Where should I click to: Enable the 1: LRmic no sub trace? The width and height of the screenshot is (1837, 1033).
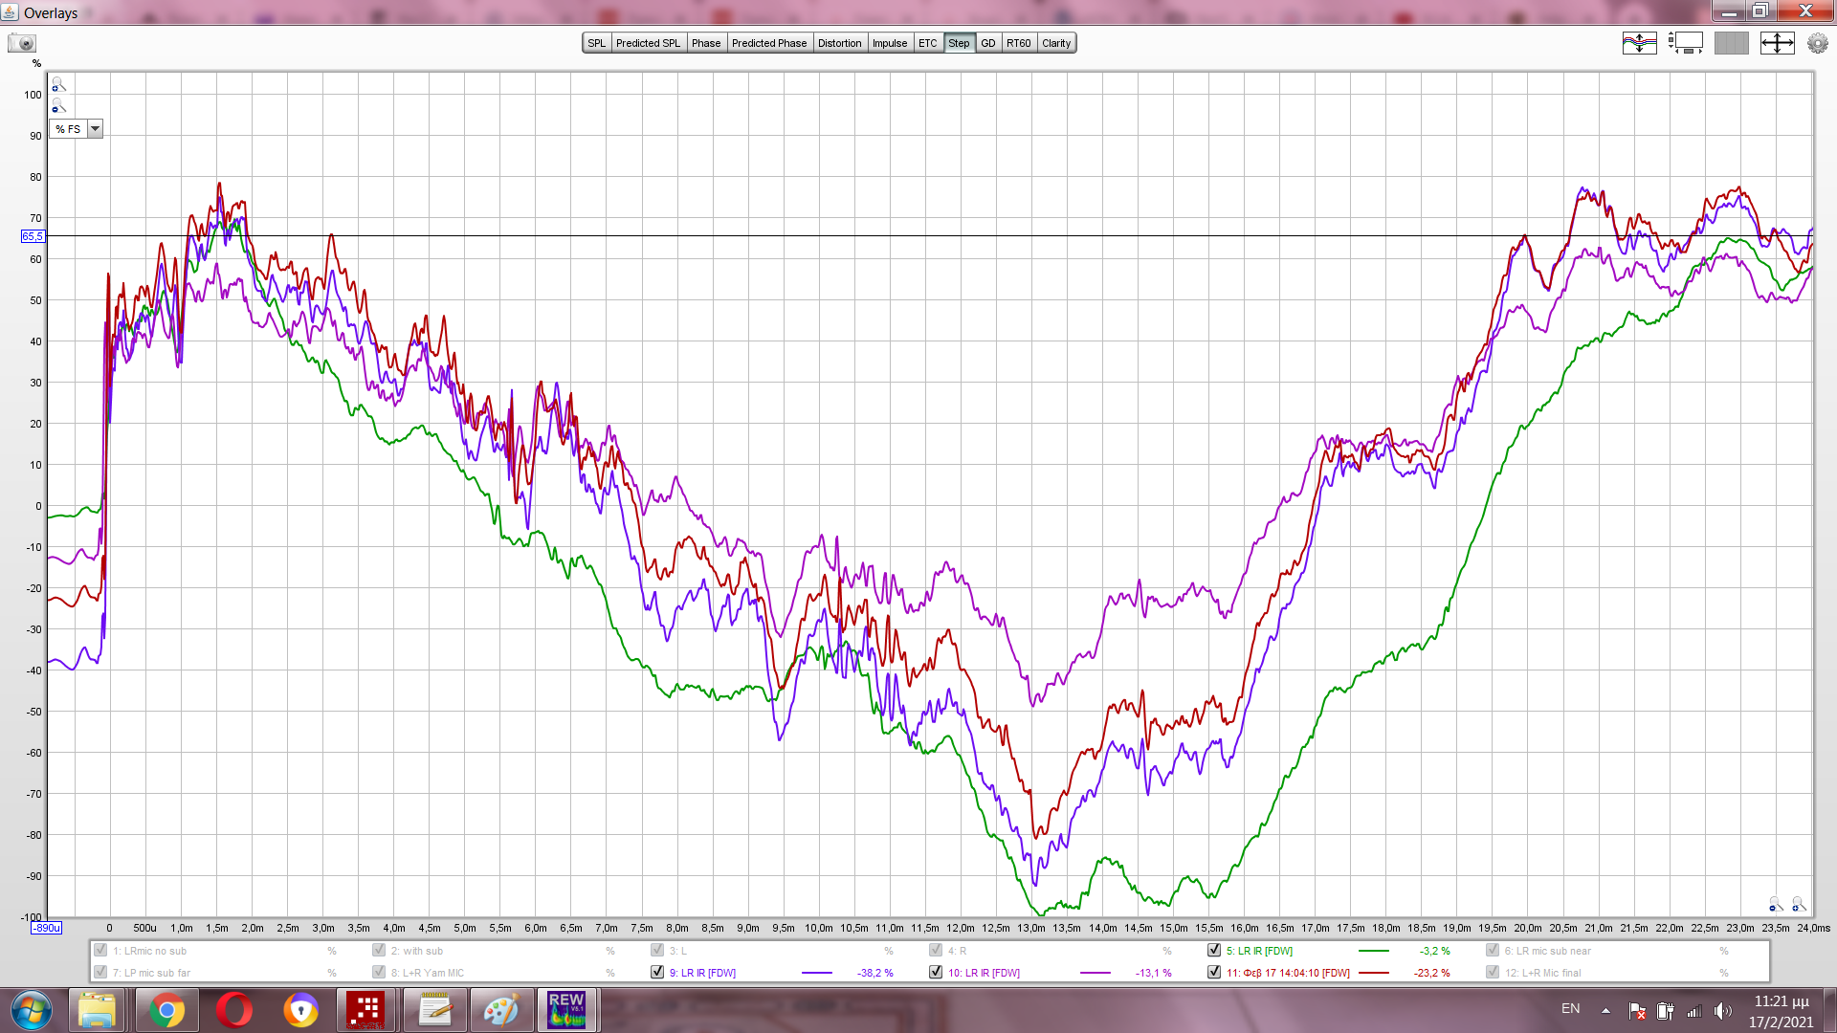point(100,951)
